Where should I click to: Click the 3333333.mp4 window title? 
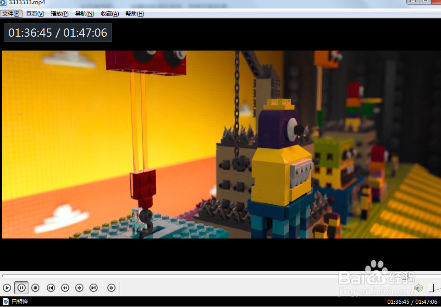coord(27,2)
